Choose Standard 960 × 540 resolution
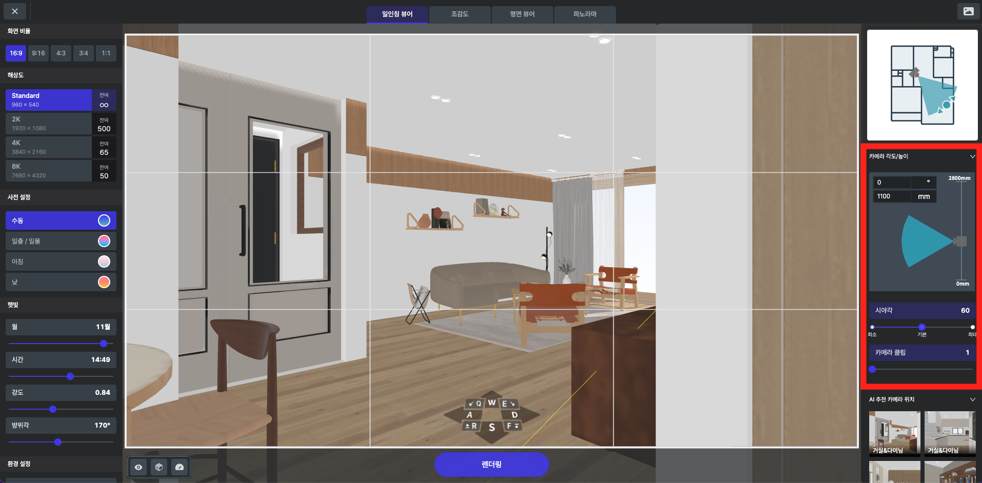This screenshot has width=982, height=483. (x=61, y=100)
